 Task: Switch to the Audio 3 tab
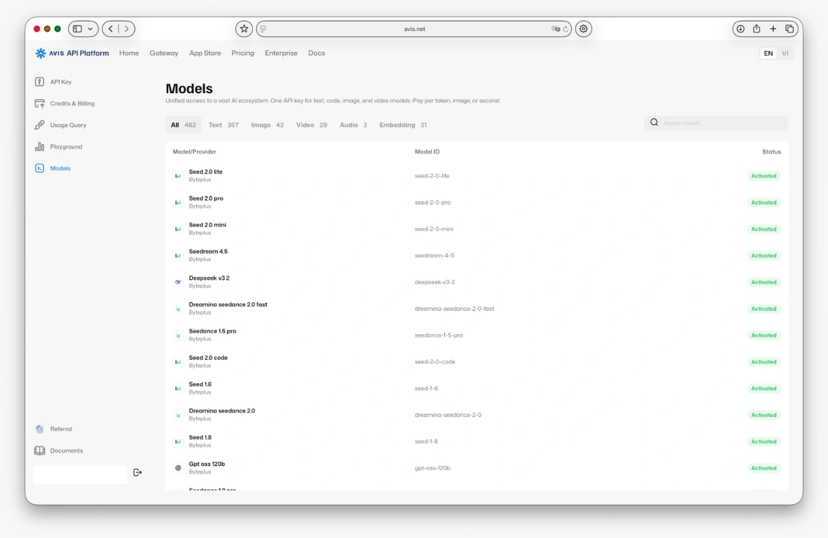point(353,125)
